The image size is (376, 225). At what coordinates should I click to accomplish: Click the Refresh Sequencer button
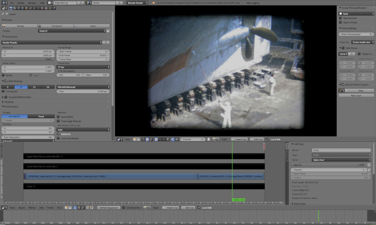click(108, 208)
